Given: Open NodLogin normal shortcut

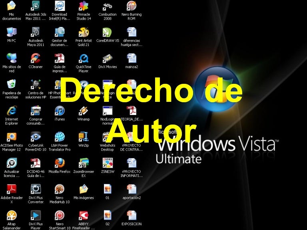Looking at the screenshot, I should (108, 111).
